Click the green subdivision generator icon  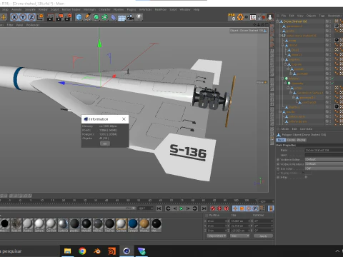pyautogui.click(x=96, y=17)
